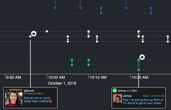Click 'James and Ben' conversation title
Image resolution: width=171 pixels, height=110 pixels.
127,91
